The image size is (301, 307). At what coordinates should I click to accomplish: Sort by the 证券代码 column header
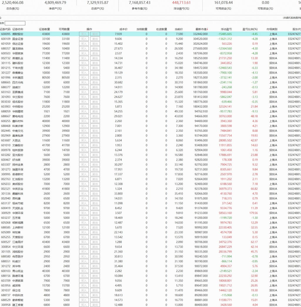click(5, 29)
